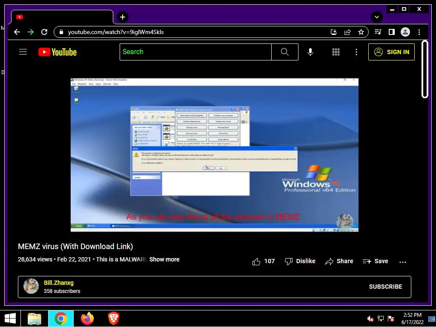
Task: Open Action Center flag tray icon
Action: 391,318
